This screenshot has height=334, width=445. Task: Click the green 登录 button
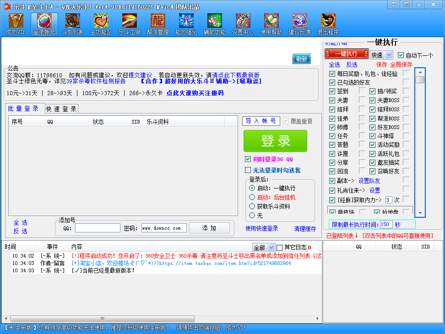click(x=275, y=141)
